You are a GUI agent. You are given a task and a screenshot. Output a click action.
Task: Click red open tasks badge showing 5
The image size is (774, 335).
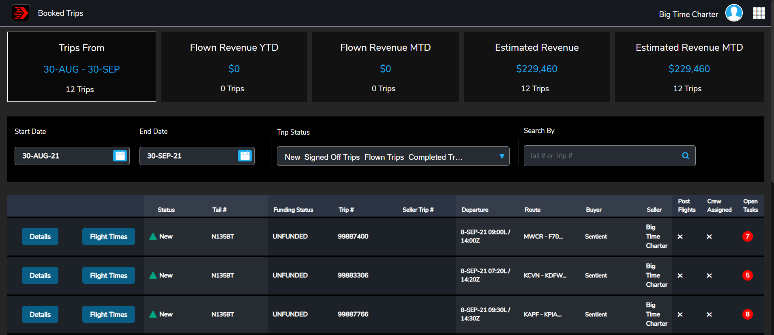pos(747,275)
